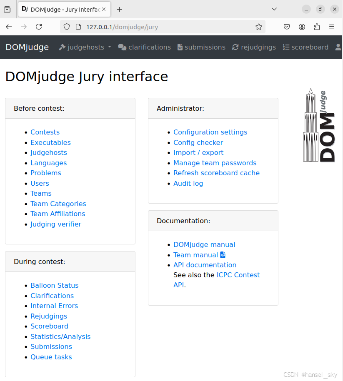Click the DOMjudge brand in navbar

click(x=27, y=47)
